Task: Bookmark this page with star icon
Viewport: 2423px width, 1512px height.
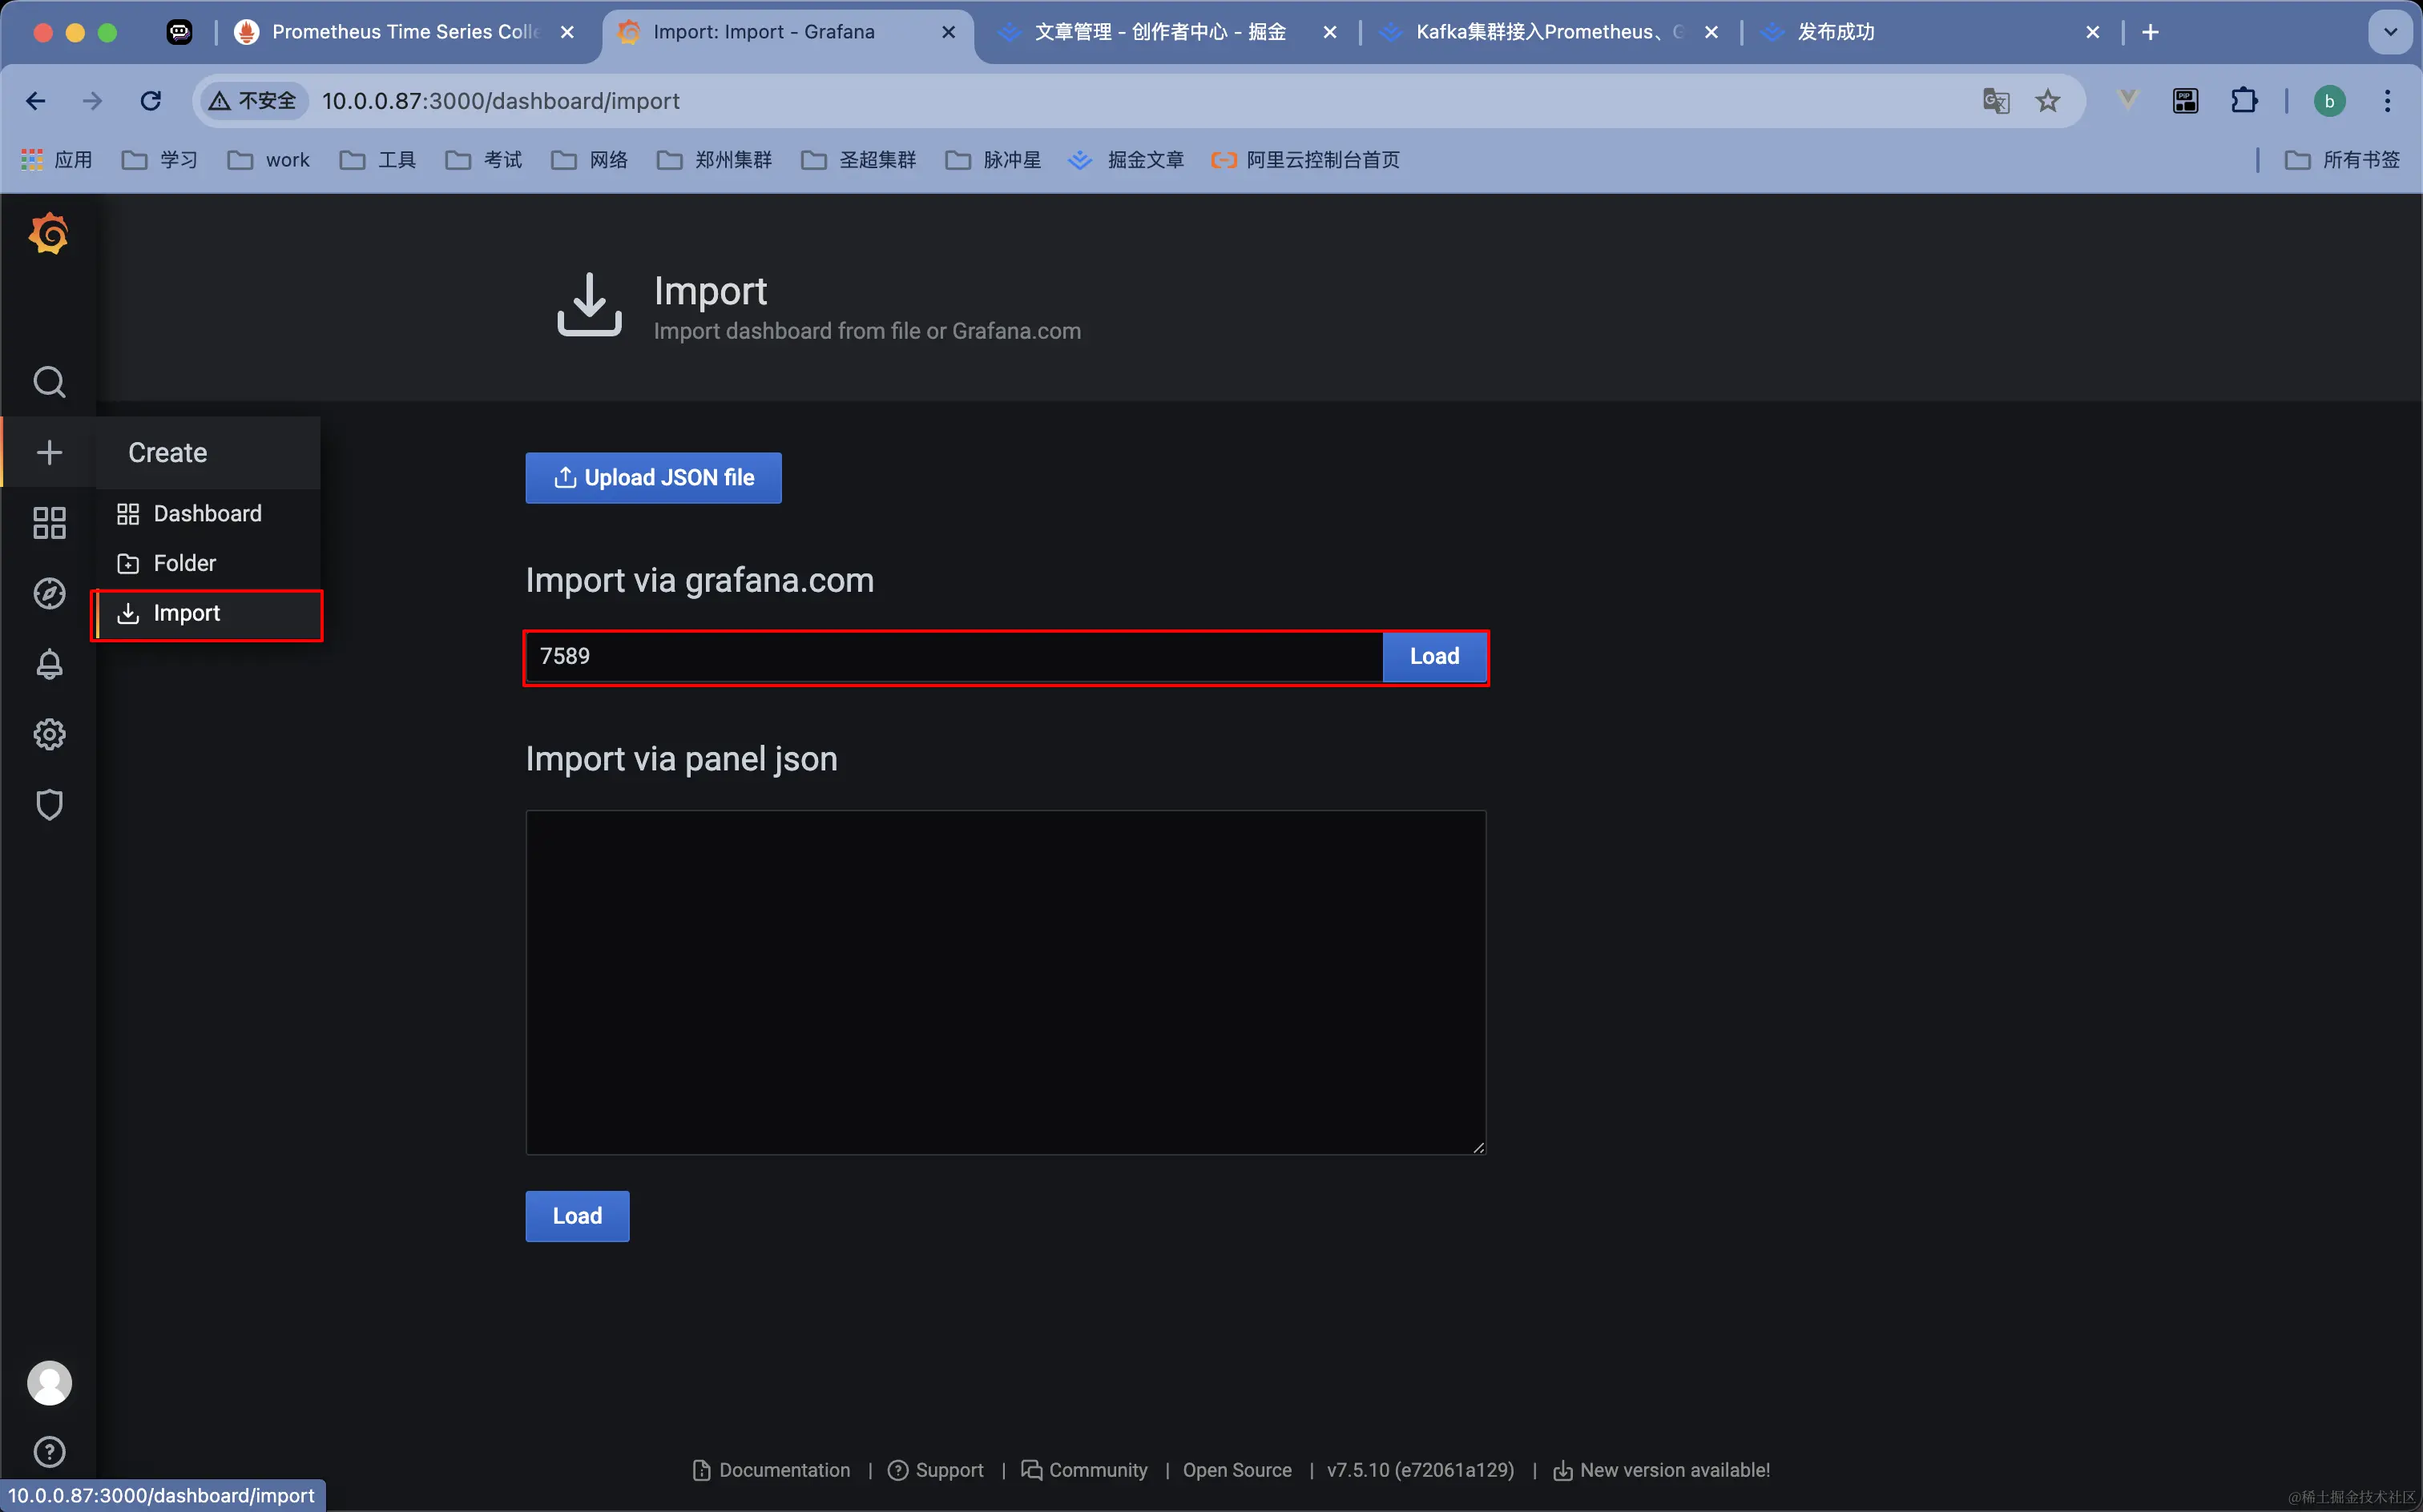Action: point(2047,100)
